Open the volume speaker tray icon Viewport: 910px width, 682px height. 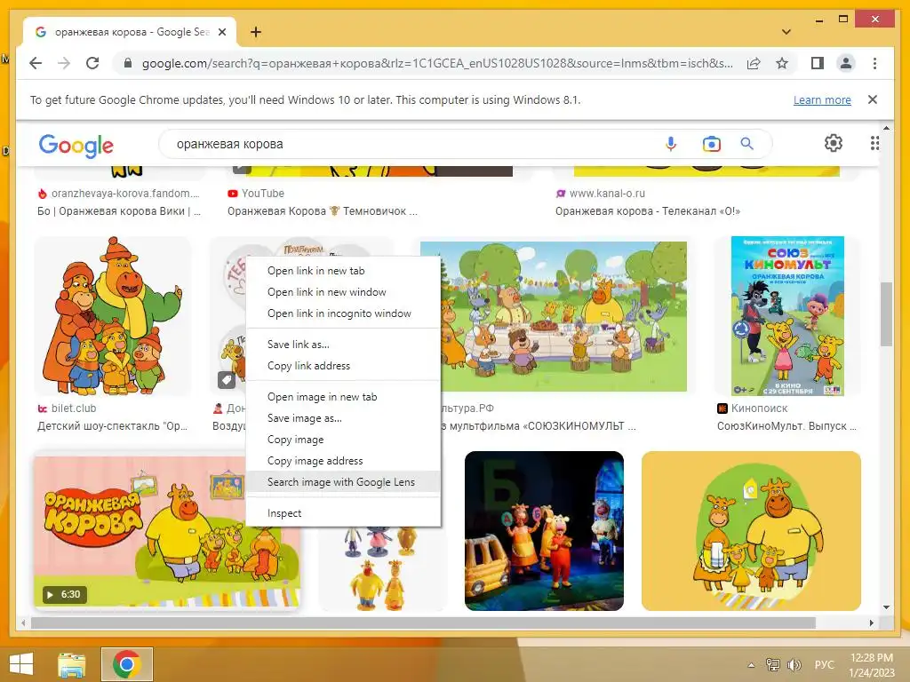click(x=794, y=664)
